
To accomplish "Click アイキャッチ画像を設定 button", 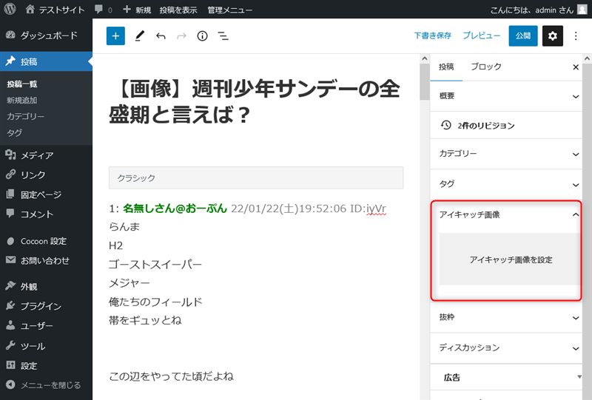I will click(x=510, y=260).
